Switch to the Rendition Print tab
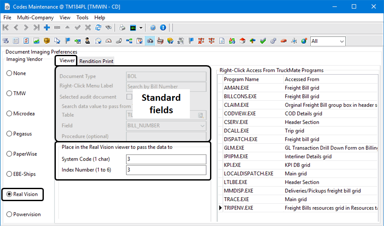Viewport: 384px width, 226px height. pos(96,61)
